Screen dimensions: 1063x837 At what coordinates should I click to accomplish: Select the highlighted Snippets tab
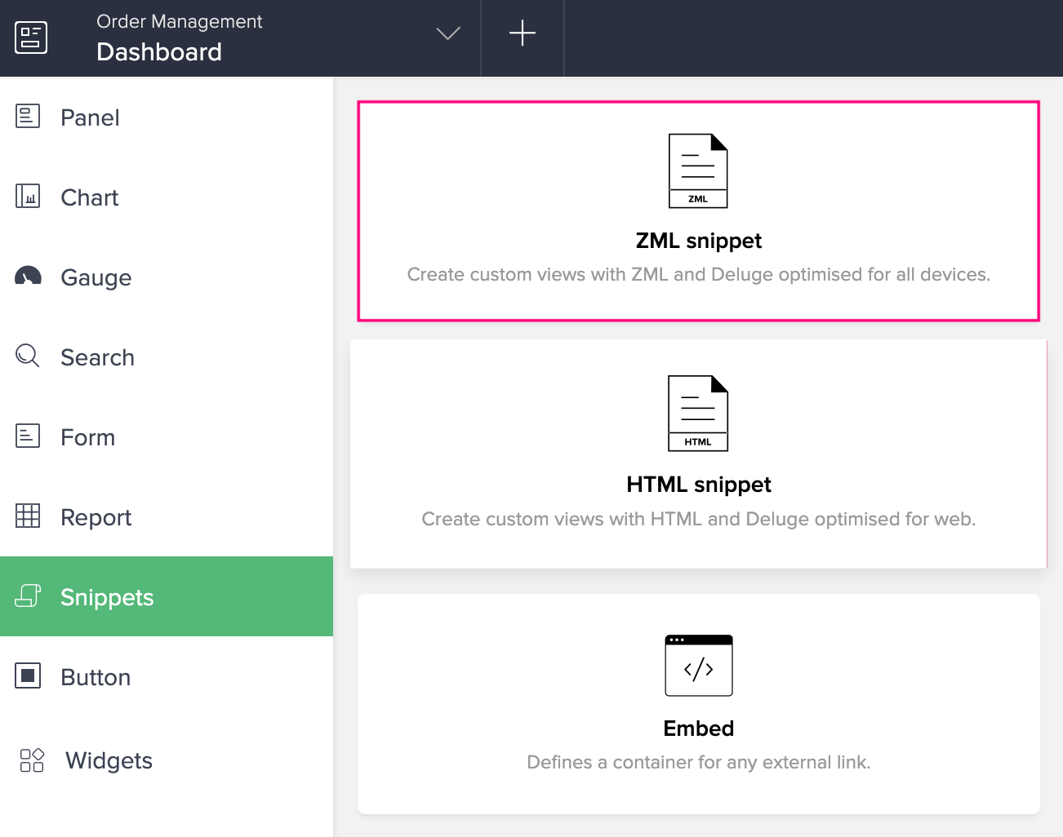167,596
